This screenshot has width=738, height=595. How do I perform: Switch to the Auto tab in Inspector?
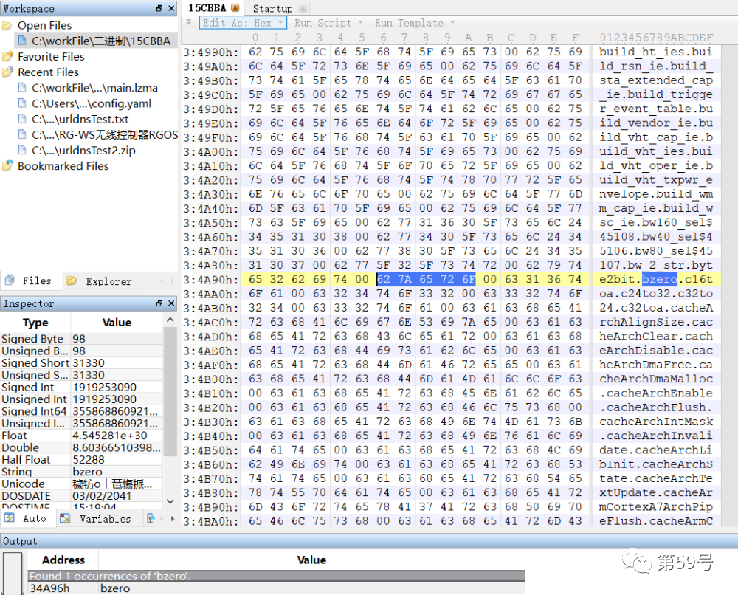[x=27, y=519]
